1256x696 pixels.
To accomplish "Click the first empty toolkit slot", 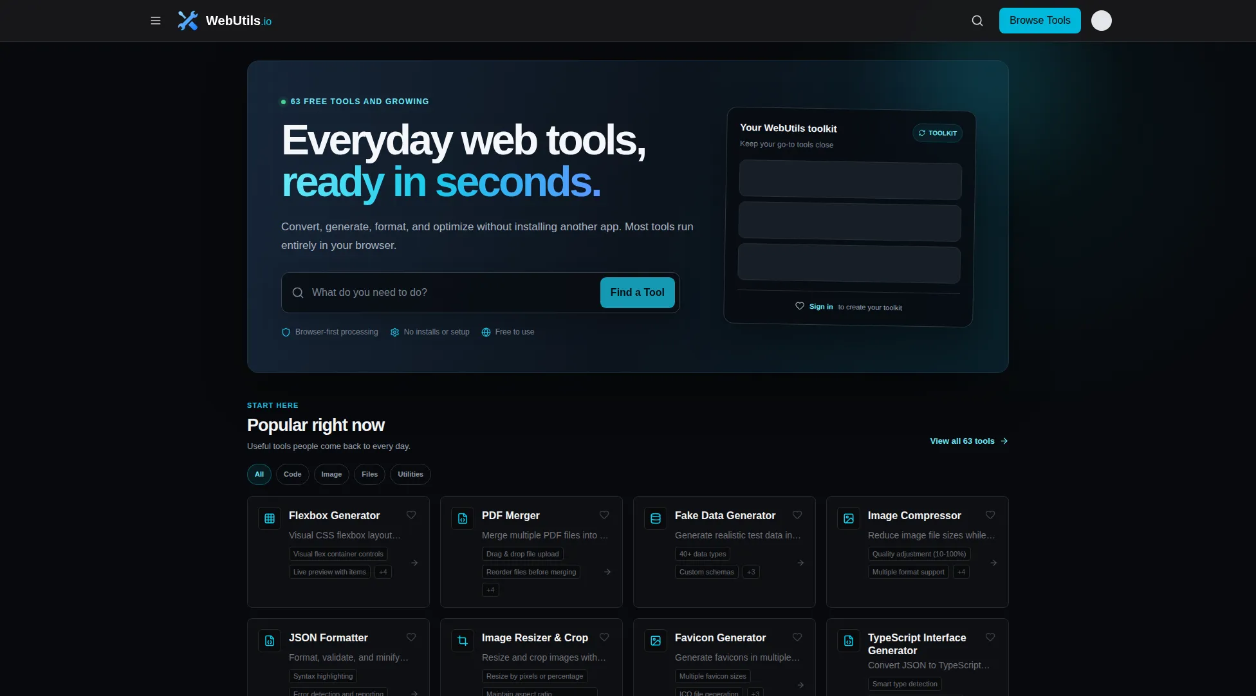I will [850, 179].
